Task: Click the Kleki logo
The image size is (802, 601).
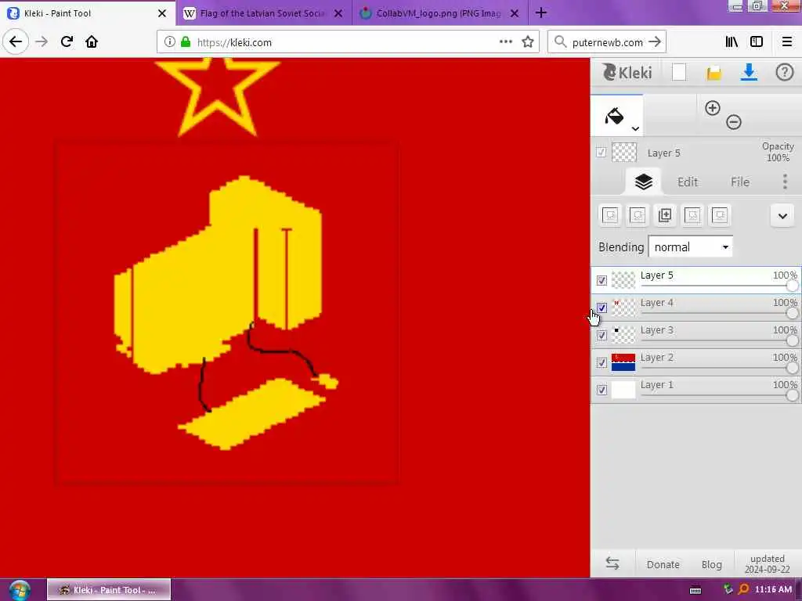Action: click(x=627, y=72)
